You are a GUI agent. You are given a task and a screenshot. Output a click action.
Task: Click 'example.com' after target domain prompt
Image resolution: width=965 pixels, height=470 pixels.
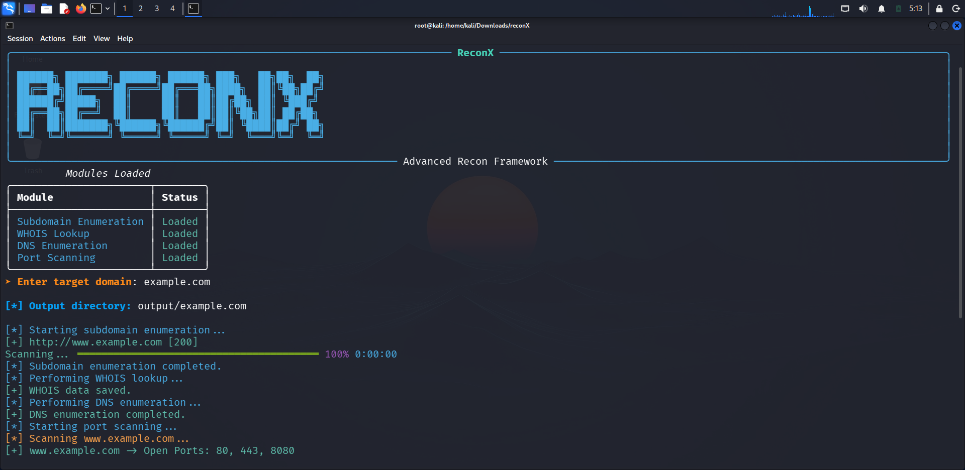177,282
